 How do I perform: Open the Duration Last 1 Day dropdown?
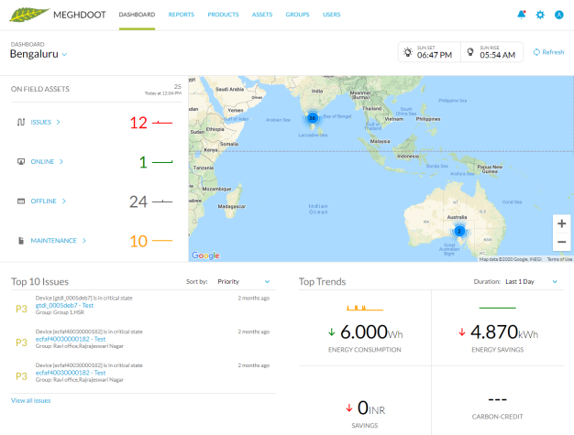534,282
